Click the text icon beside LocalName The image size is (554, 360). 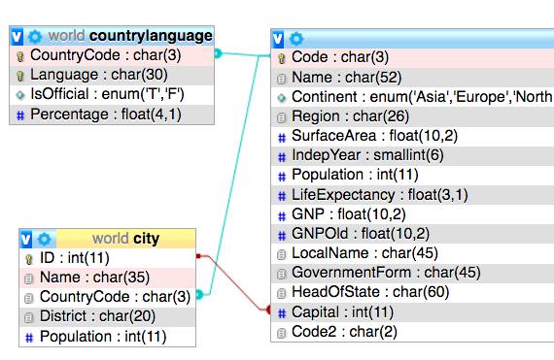point(282,254)
